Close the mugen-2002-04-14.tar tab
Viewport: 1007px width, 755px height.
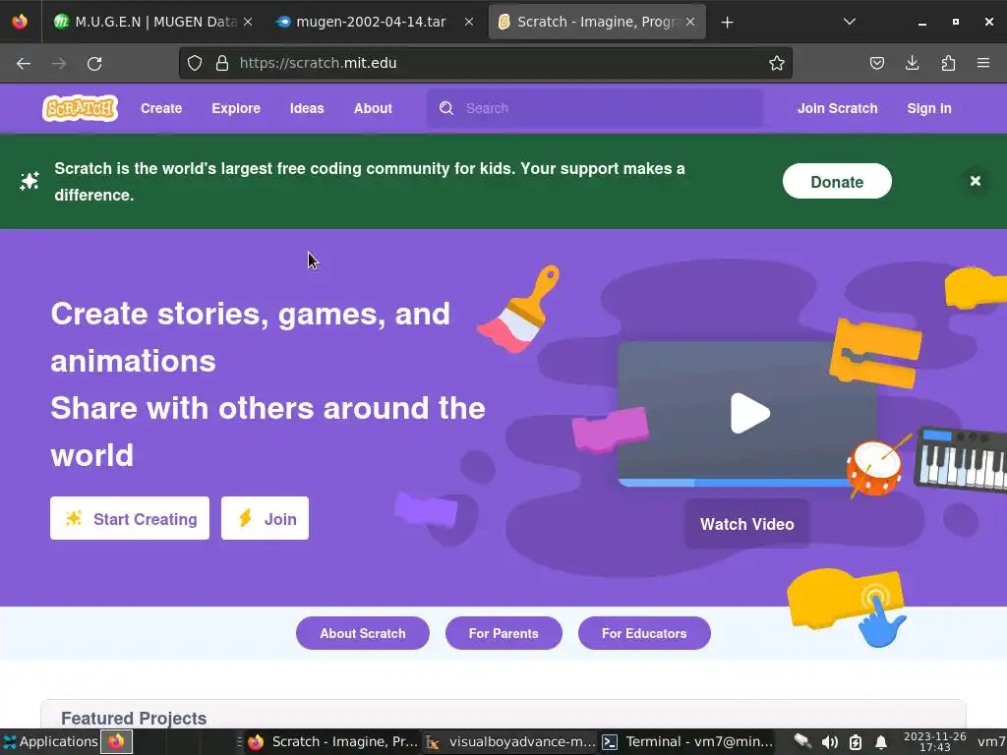[469, 22]
